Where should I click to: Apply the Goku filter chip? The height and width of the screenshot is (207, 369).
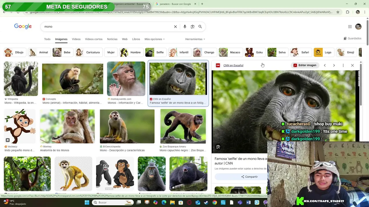click(x=255, y=52)
